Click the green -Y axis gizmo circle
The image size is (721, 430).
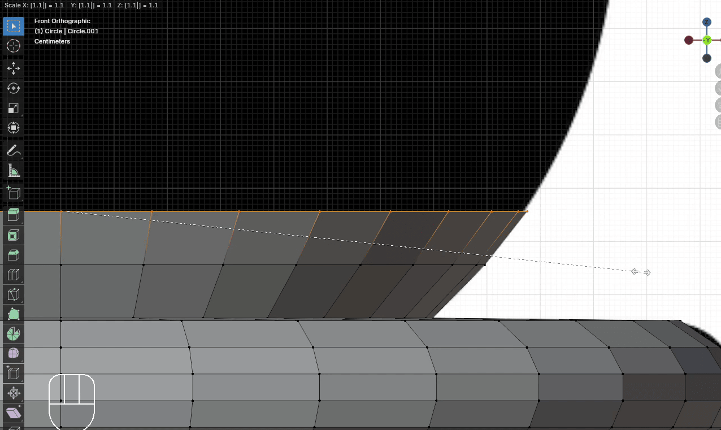(x=707, y=40)
